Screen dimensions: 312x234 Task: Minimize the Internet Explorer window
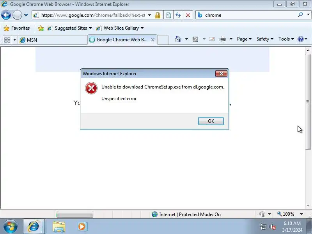coord(279,4)
